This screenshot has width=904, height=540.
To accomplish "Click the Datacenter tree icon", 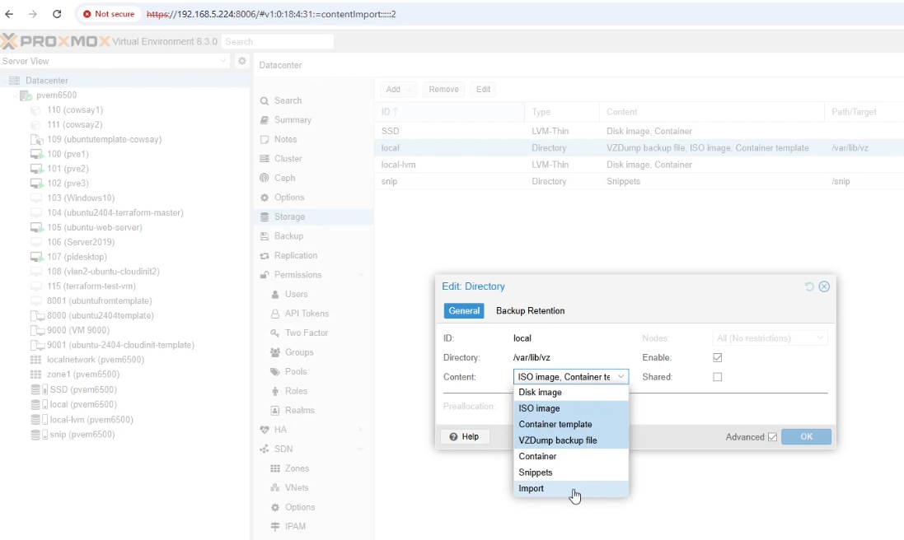I will point(14,81).
